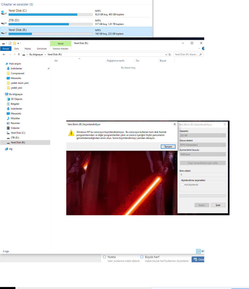Click Aygıt varsayılanlarını geri yükle button
The width and height of the screenshot is (249, 289).
tap(203, 163)
